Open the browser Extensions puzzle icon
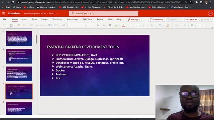The height and width of the screenshot is (120, 214). (196, 2)
